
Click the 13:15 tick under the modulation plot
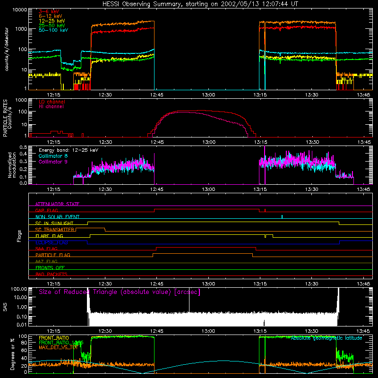(260, 189)
